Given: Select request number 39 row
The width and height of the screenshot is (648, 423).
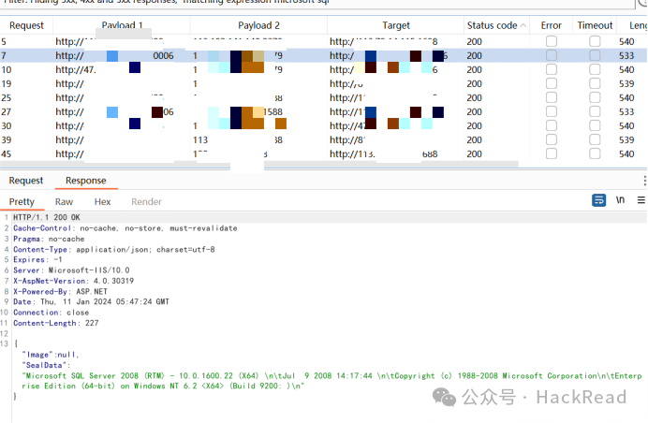Looking at the screenshot, I should (x=324, y=139).
